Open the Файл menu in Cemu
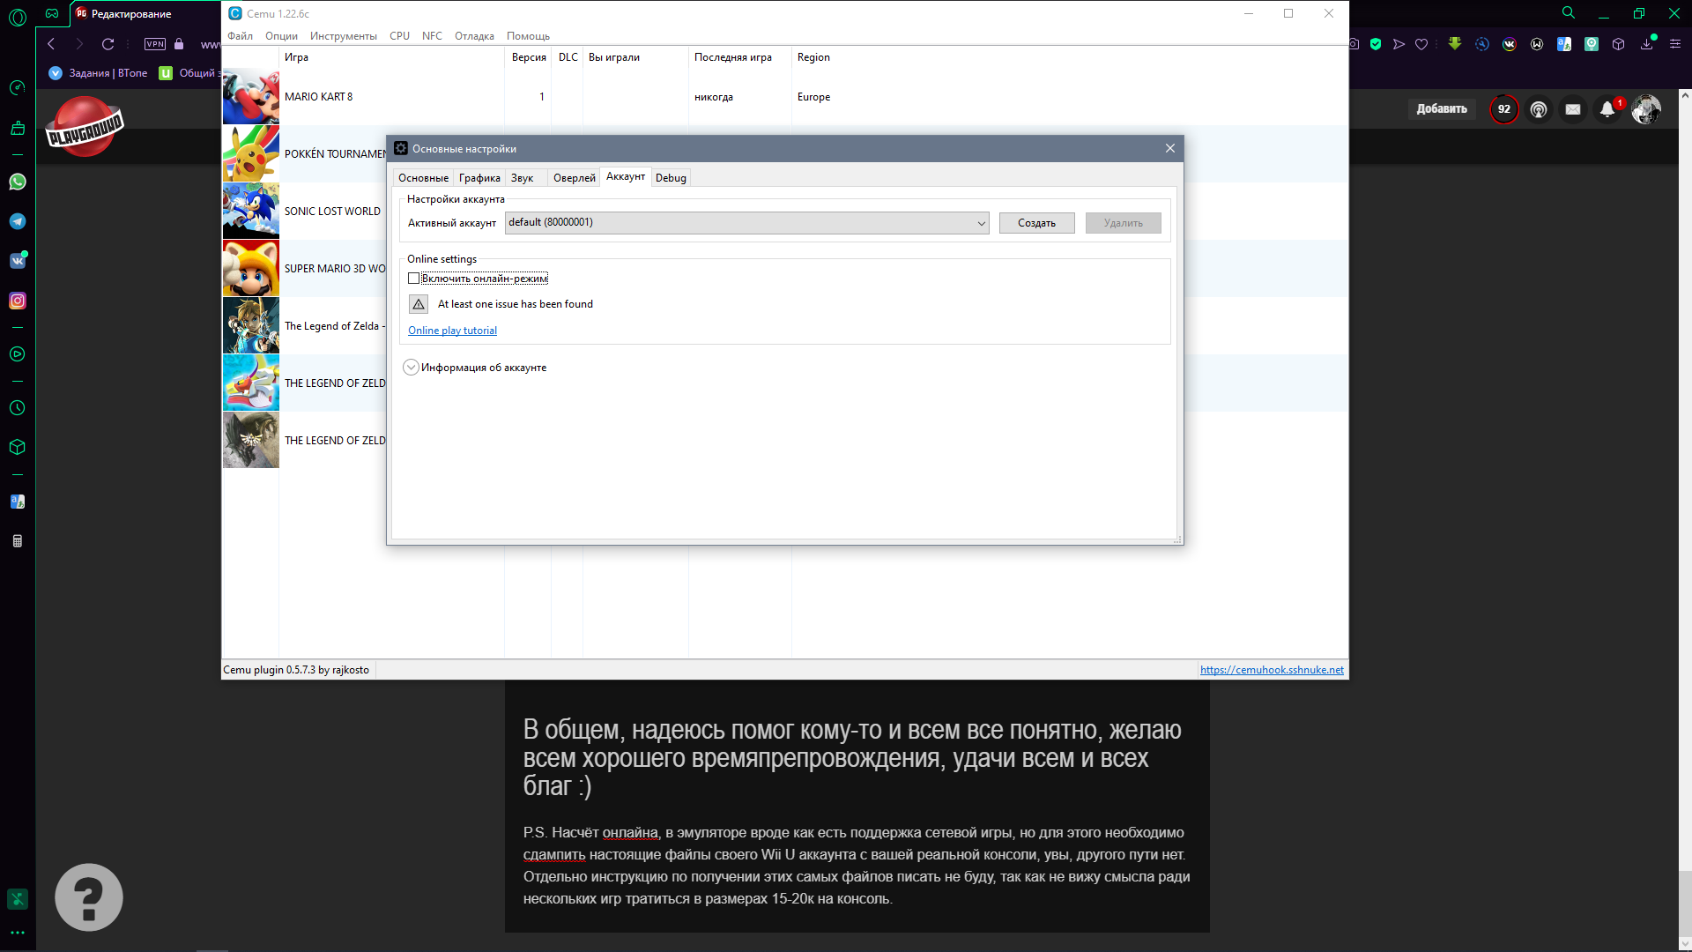Image resolution: width=1692 pixels, height=952 pixels. pyautogui.click(x=240, y=36)
